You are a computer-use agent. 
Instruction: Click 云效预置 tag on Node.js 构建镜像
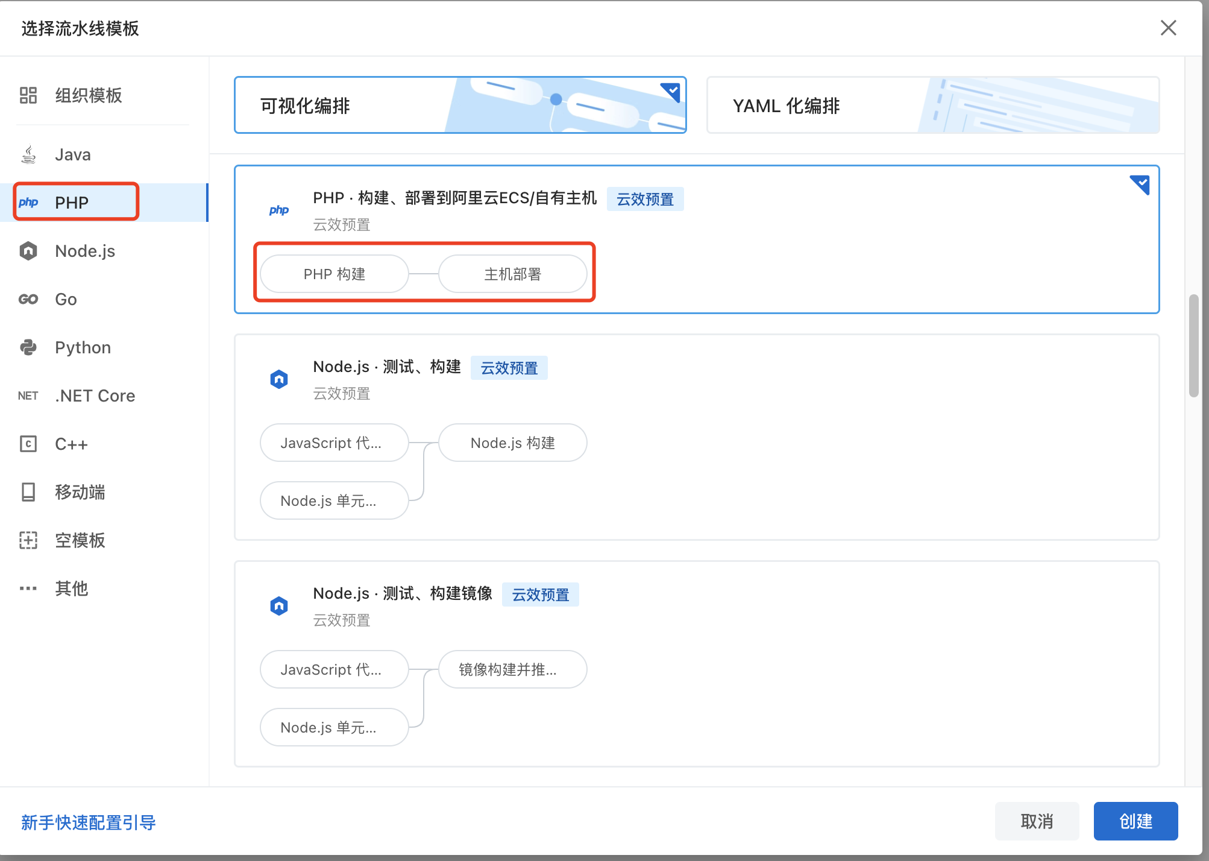[541, 594]
